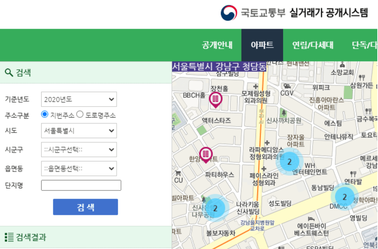
Task: Click the 에스팀 map label
Action: (x=333, y=123)
